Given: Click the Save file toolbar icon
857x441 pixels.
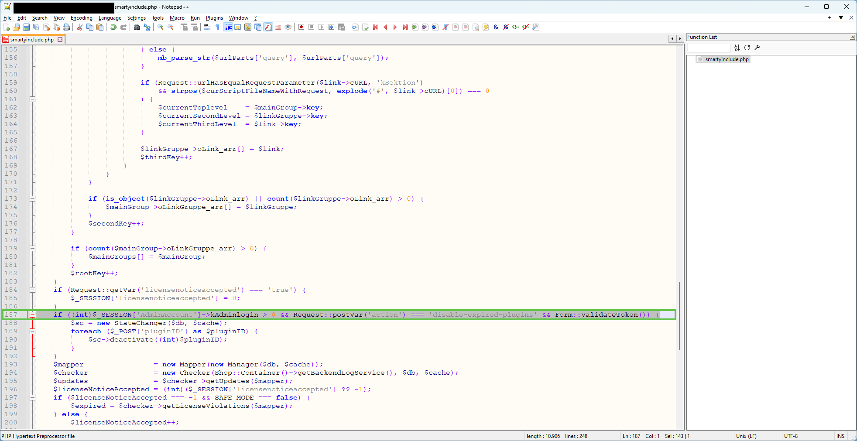Looking at the screenshot, I should [26, 27].
